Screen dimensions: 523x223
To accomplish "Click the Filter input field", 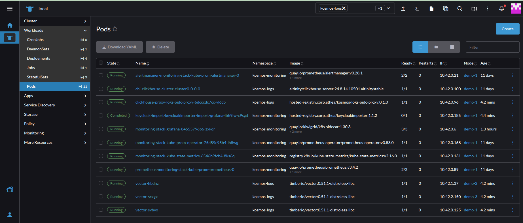I will 492,47.
